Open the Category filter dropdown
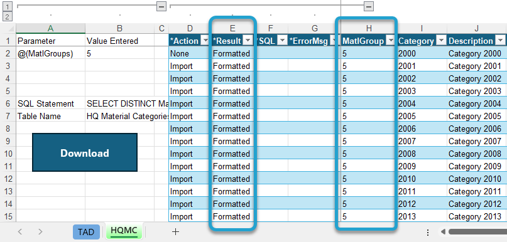This screenshot has height=242, width=507. click(441, 41)
